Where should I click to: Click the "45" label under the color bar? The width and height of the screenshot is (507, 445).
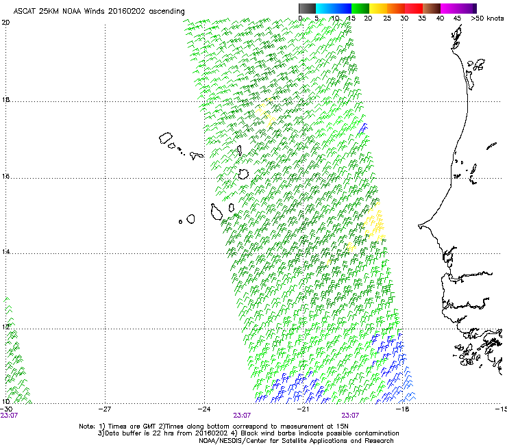point(457,18)
